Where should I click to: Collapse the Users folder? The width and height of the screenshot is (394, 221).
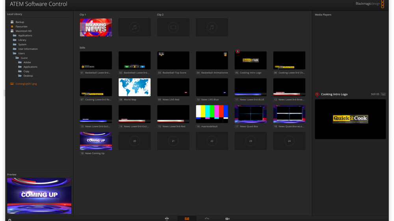coord(11,53)
